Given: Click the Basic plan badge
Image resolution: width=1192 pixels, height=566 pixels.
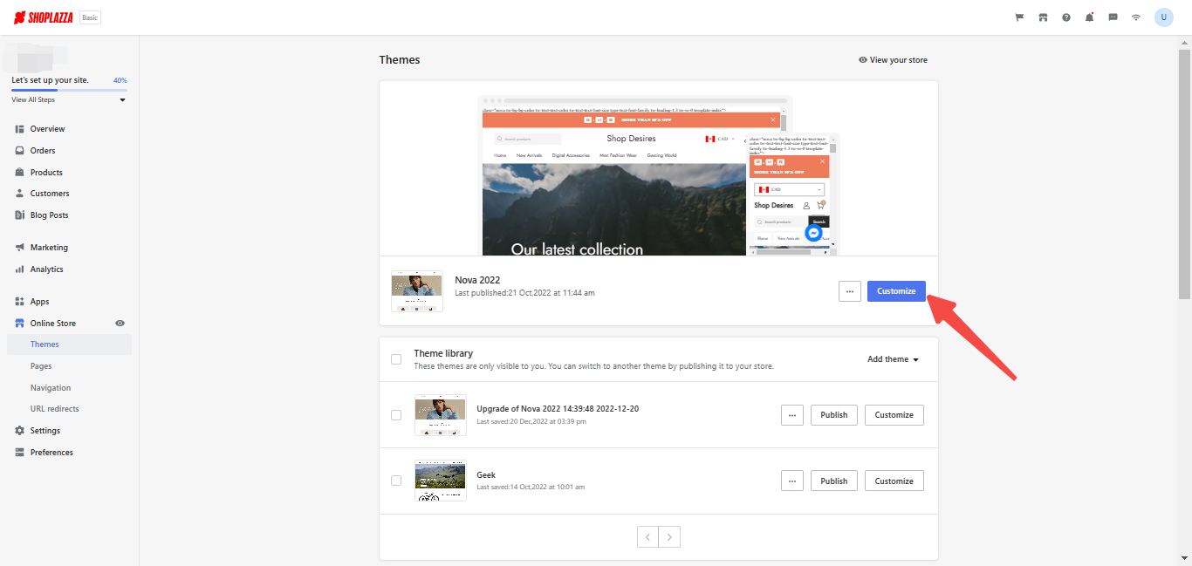Looking at the screenshot, I should click(x=90, y=17).
